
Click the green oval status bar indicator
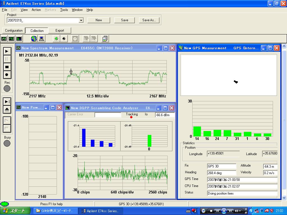(x=4, y=204)
